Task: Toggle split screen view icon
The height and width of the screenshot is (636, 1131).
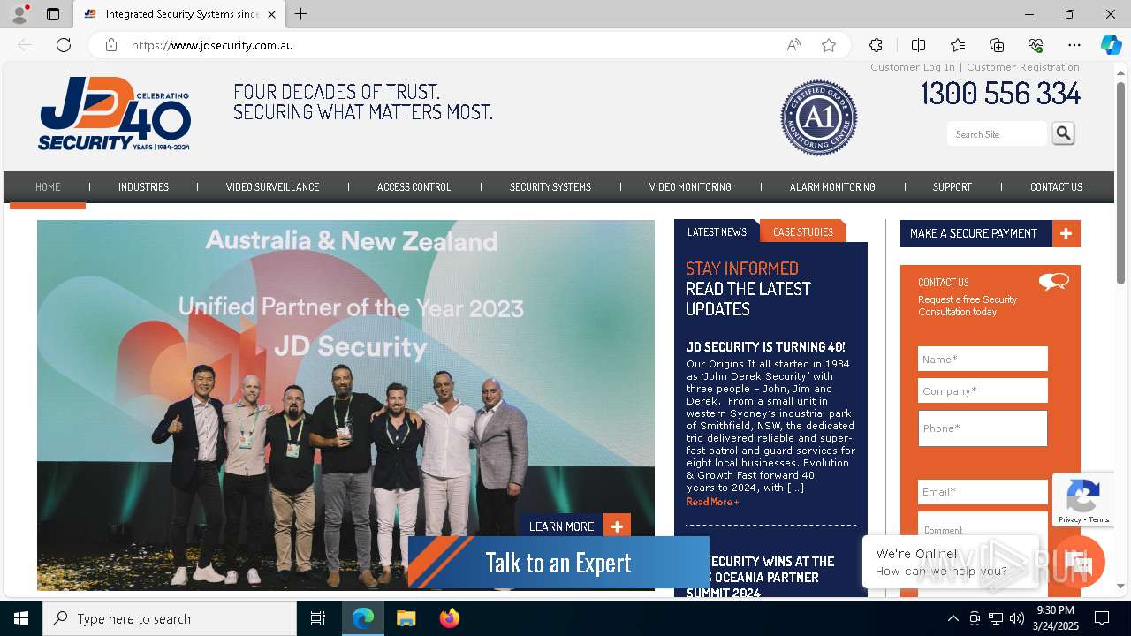Action: tap(918, 45)
